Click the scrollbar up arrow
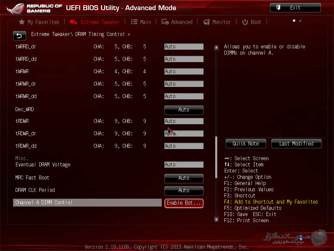This screenshot has width=334, height=251. [216, 48]
